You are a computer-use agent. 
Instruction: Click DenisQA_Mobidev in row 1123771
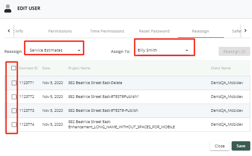pyautogui.click(x=227, y=83)
